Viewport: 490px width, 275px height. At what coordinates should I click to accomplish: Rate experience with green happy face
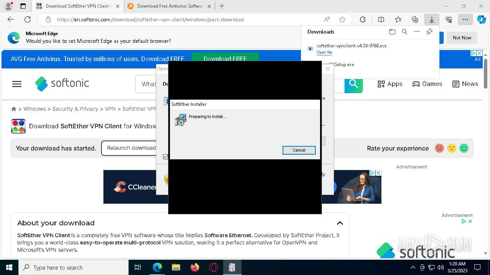(464, 148)
